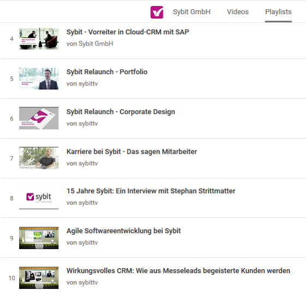The width and height of the screenshot is (306, 296).
Task: Click sybittv uploader under Wirkungsvolles CRM
Action: pos(88,282)
